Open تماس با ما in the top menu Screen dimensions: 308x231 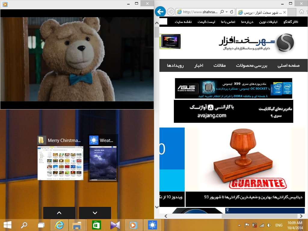(x=228, y=22)
